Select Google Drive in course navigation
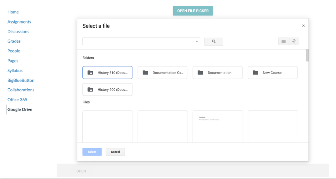This screenshot has width=336, height=179. click(20, 109)
